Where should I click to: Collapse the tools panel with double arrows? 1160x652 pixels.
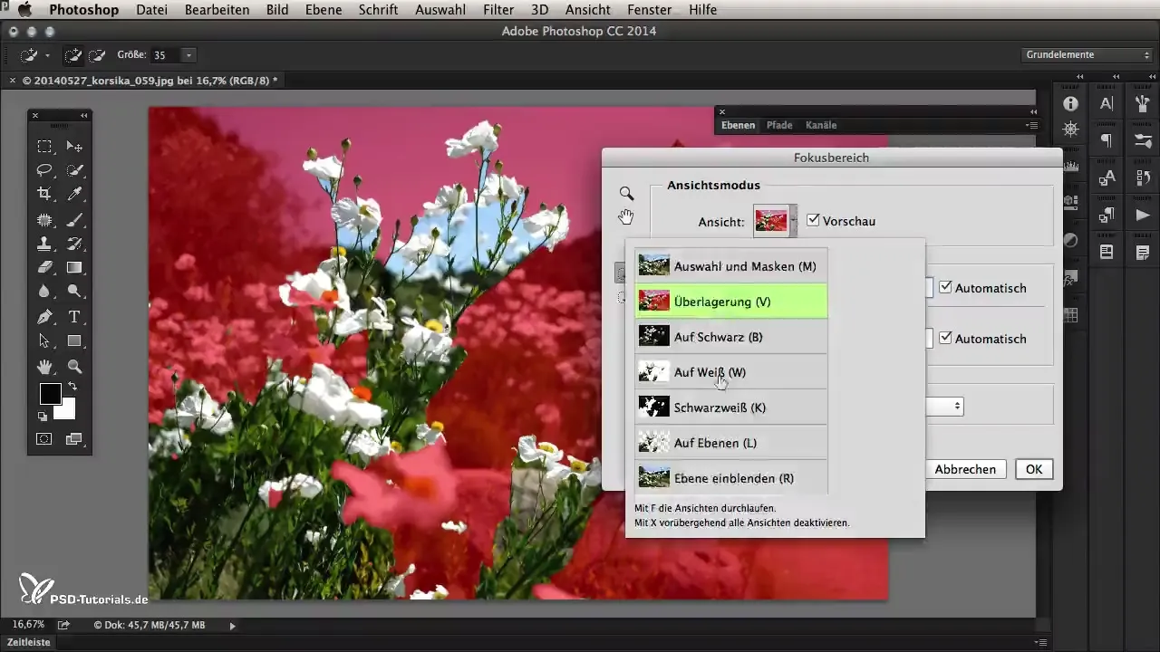point(83,116)
